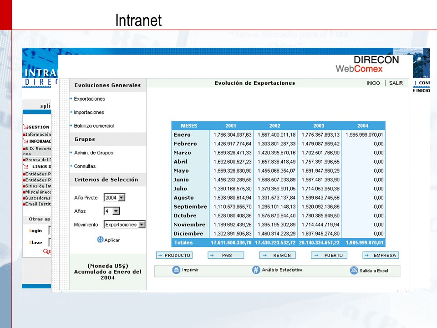Click the 2001 column header
The image size is (437, 328).
(x=231, y=126)
